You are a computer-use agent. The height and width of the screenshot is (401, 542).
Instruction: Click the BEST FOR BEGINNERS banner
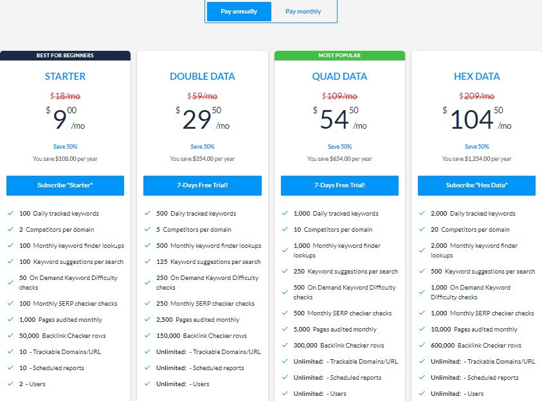[65, 55]
